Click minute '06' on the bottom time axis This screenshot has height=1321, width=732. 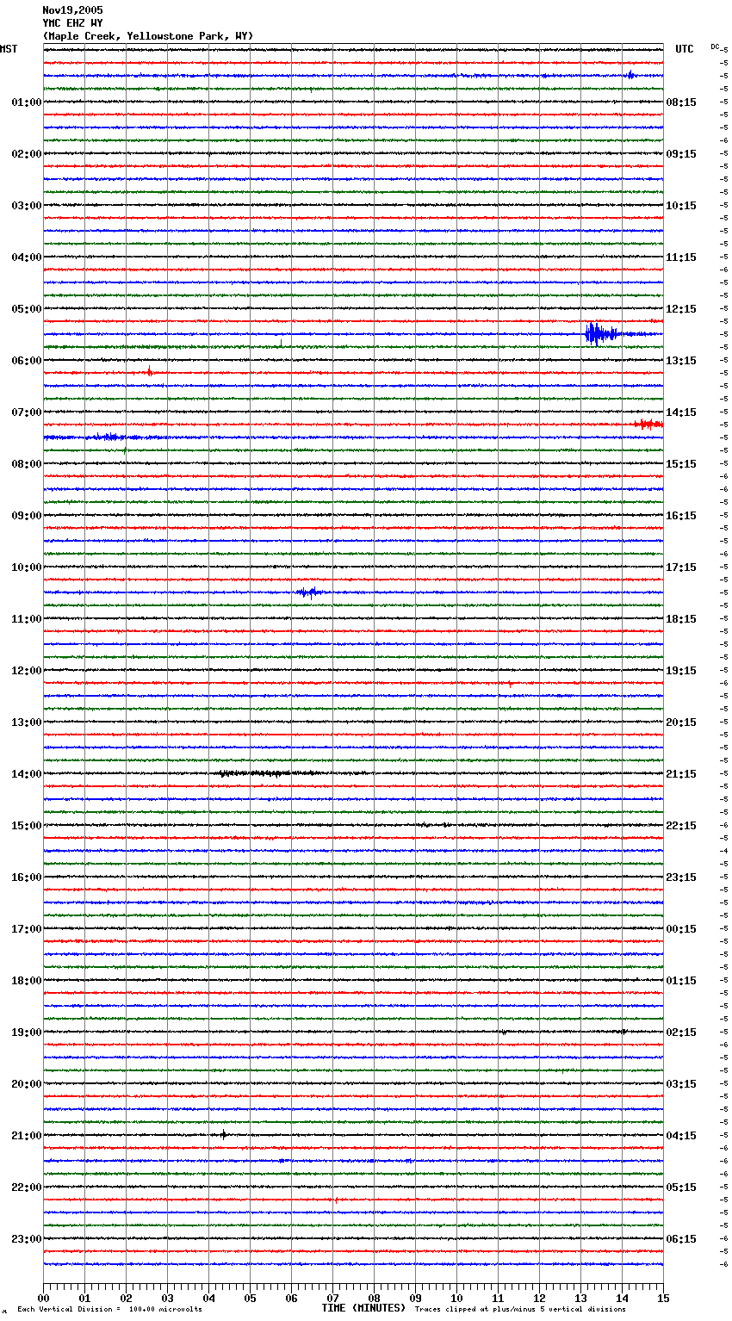tap(291, 1298)
